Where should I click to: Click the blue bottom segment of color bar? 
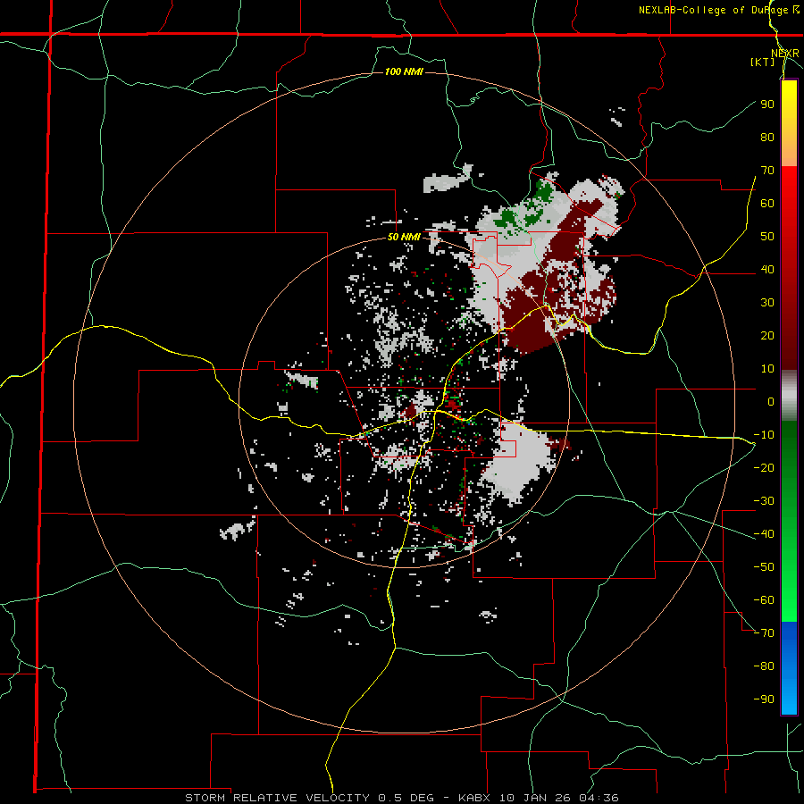click(x=789, y=667)
